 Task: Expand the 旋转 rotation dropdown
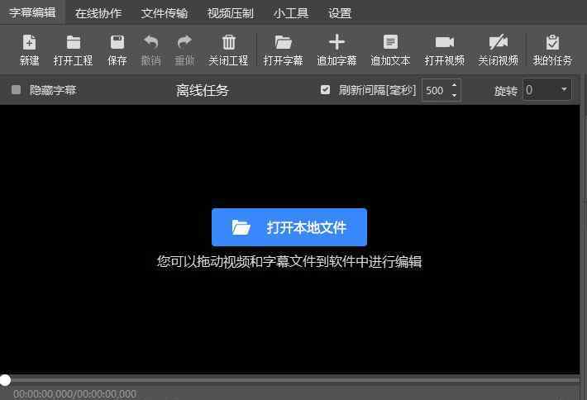point(564,89)
